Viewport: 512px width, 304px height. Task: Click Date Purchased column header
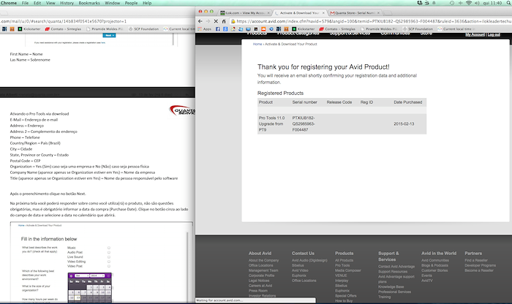(408, 102)
